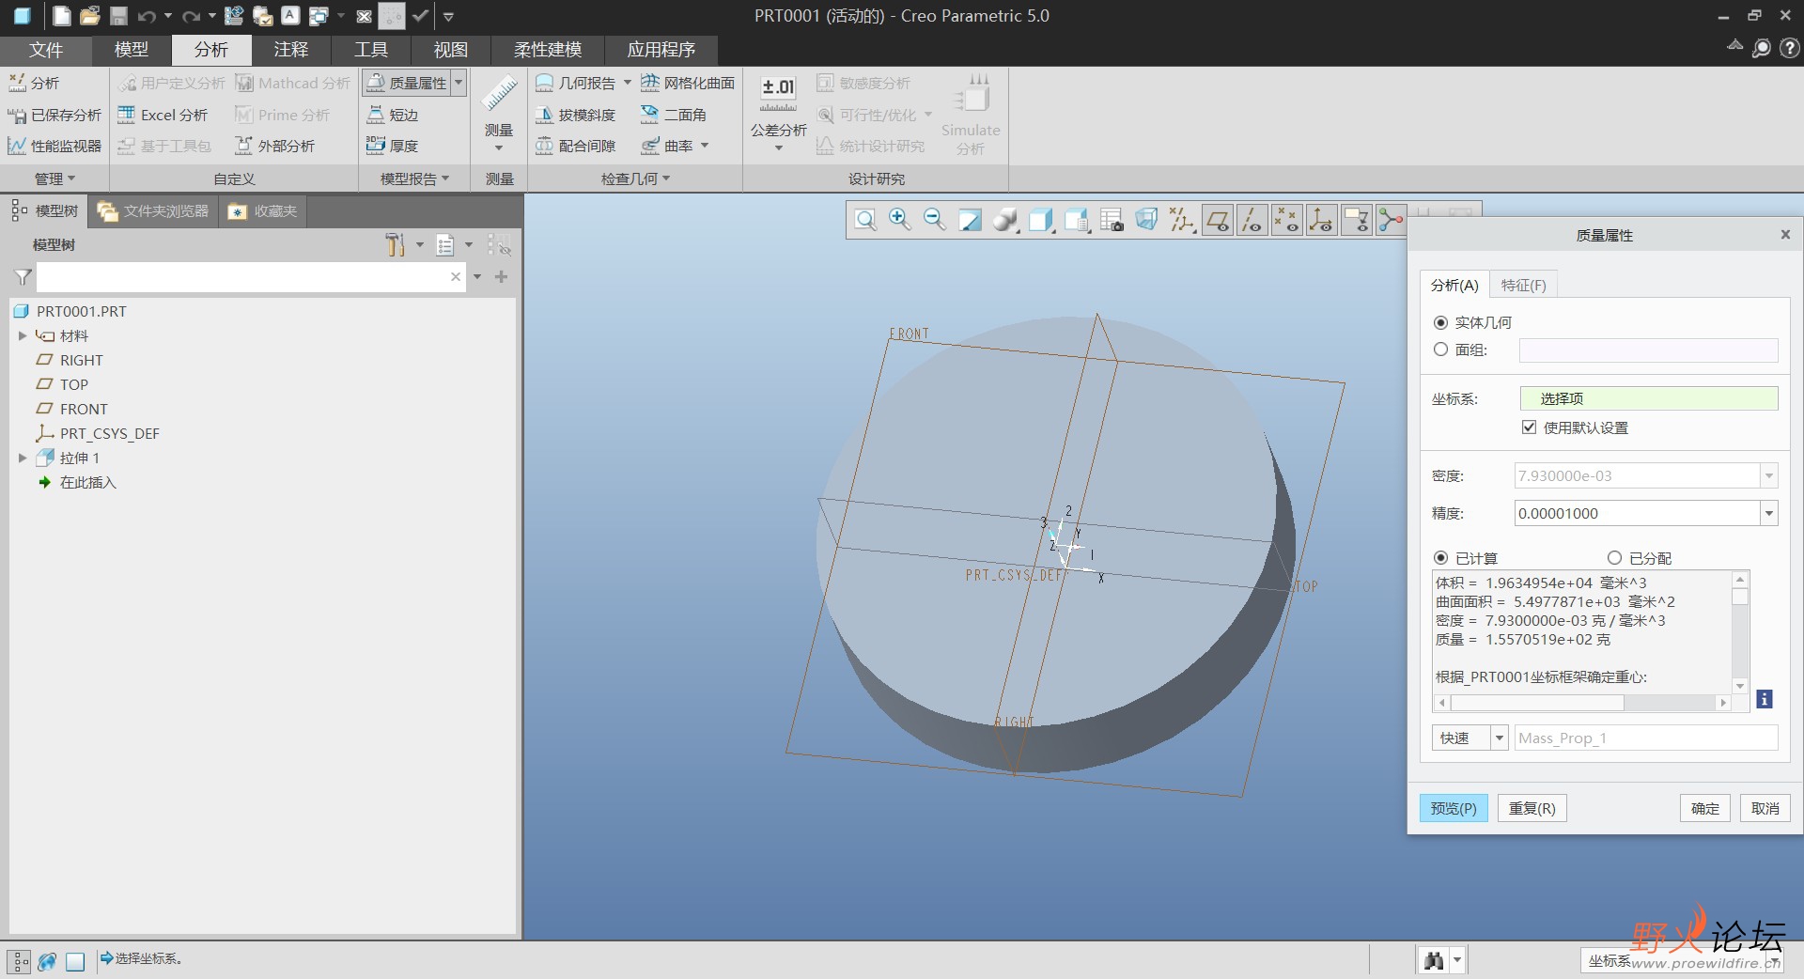Open Geometry Report tool
This screenshot has height=979, width=1804.
(575, 83)
